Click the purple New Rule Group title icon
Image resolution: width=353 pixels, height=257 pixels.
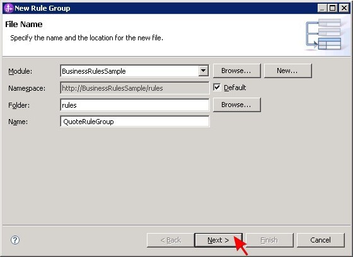click(9, 8)
